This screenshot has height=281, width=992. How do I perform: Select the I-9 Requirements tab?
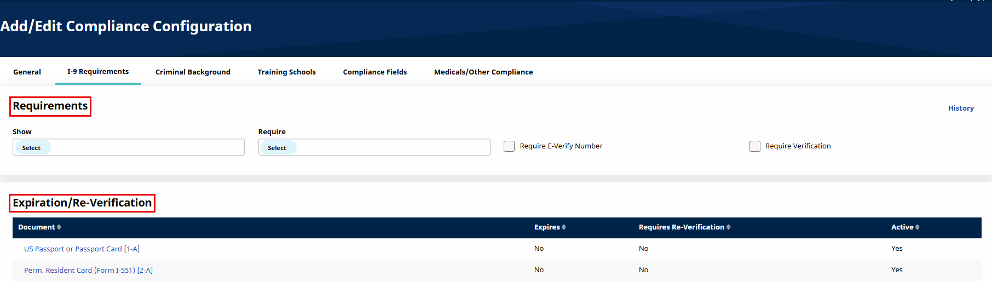pyautogui.click(x=98, y=72)
